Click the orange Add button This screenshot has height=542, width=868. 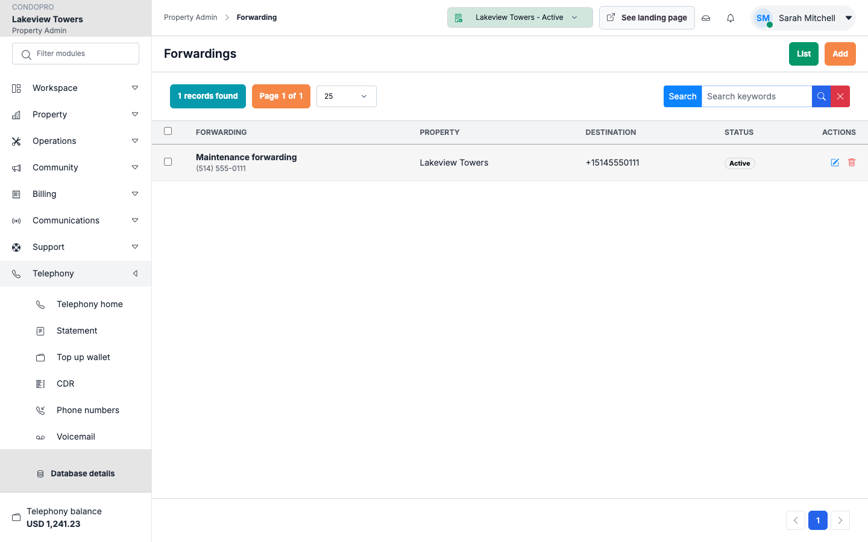[x=840, y=54]
